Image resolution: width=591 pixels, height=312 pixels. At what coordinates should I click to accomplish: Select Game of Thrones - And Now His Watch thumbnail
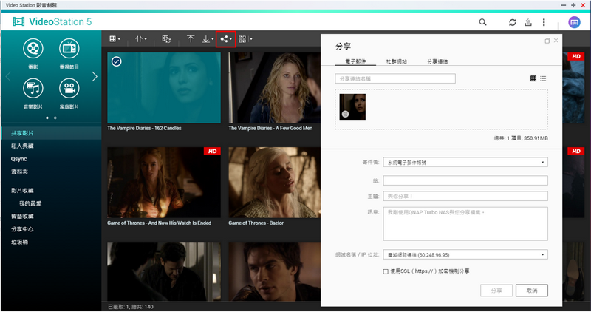(164, 182)
